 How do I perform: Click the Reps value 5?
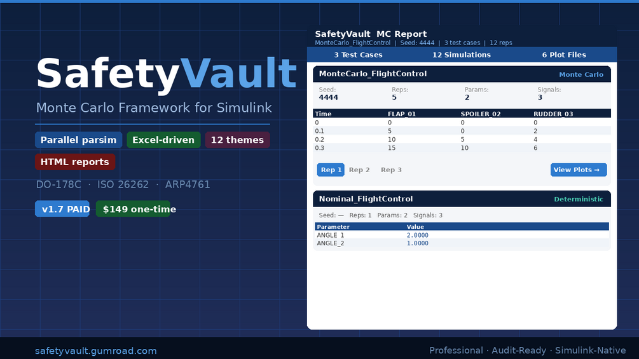click(x=394, y=97)
